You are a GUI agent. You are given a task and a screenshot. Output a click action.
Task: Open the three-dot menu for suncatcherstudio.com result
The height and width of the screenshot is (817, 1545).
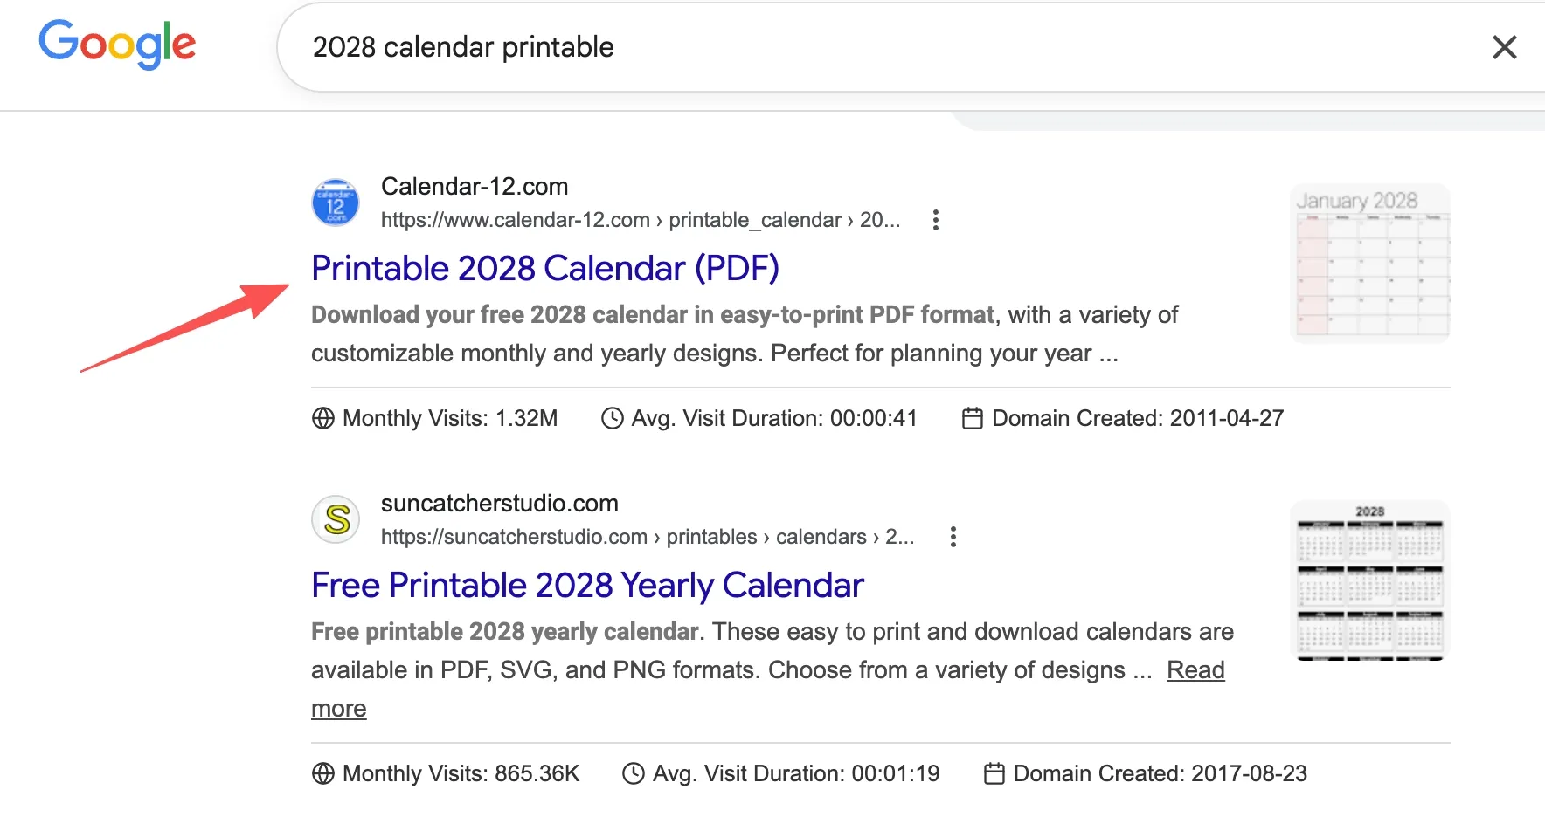pos(953,537)
